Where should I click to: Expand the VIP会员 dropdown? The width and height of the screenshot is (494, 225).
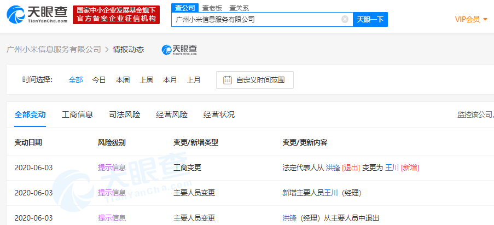click(472, 20)
